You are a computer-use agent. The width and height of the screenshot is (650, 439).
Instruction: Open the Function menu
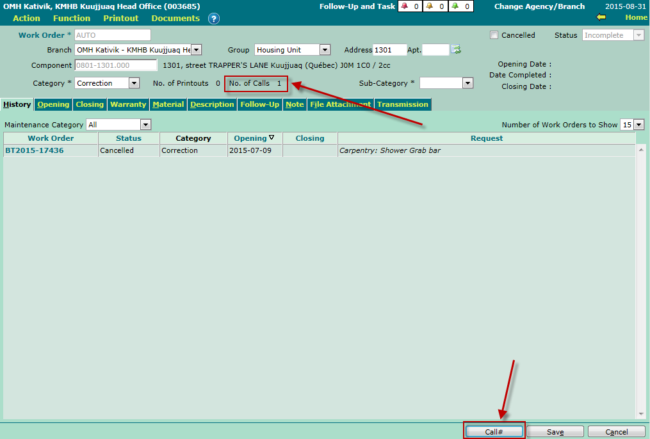pos(72,19)
